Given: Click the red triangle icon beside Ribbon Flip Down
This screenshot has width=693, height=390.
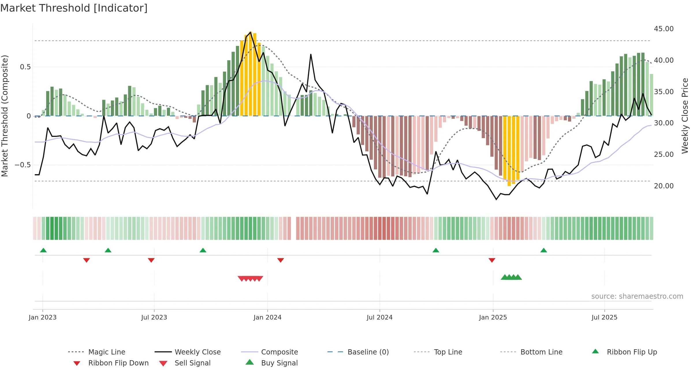Looking at the screenshot, I should pyautogui.click(x=77, y=363).
